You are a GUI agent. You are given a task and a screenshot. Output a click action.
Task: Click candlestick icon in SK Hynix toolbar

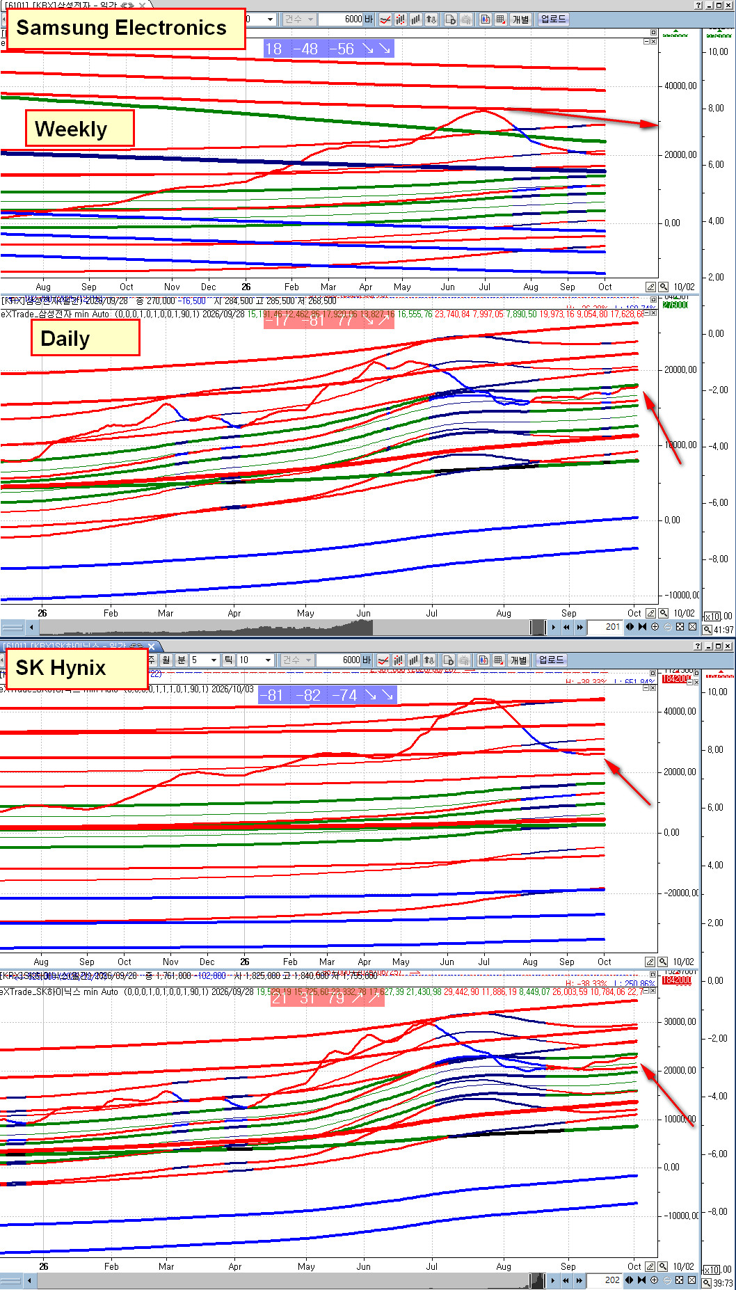pyautogui.click(x=399, y=660)
